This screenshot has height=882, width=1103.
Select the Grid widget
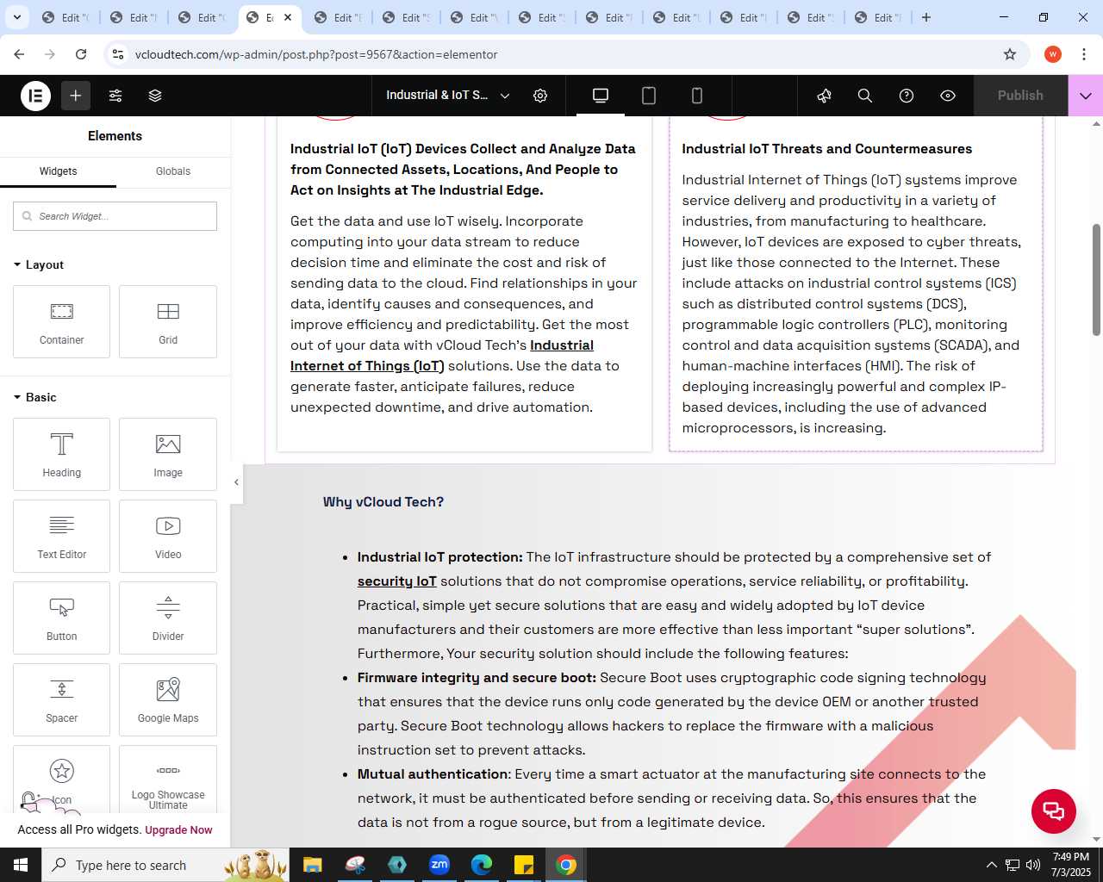tap(168, 321)
